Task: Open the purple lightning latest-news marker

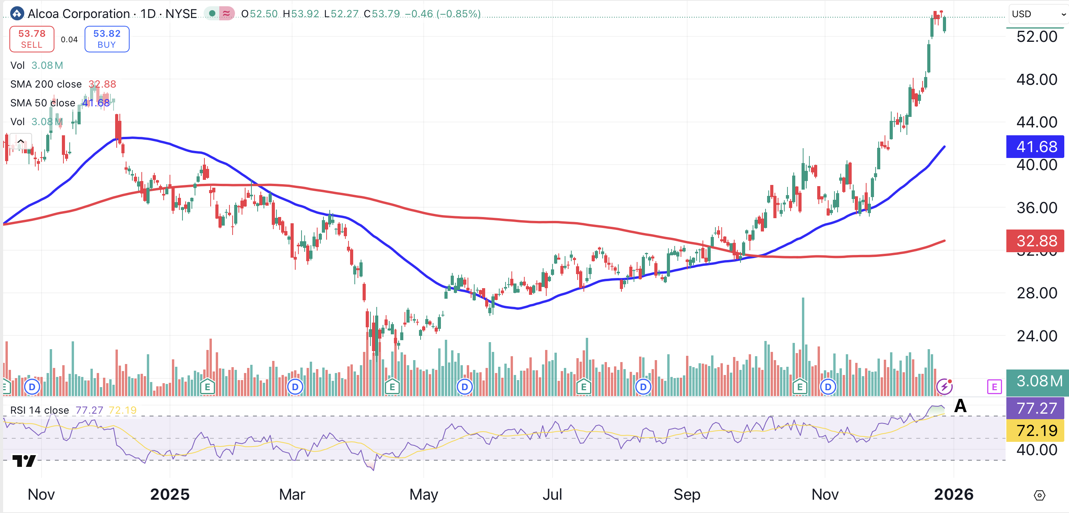Action: point(944,387)
